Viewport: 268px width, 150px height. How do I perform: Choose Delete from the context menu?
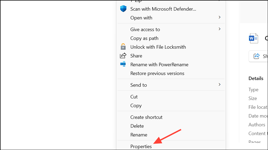click(x=137, y=126)
